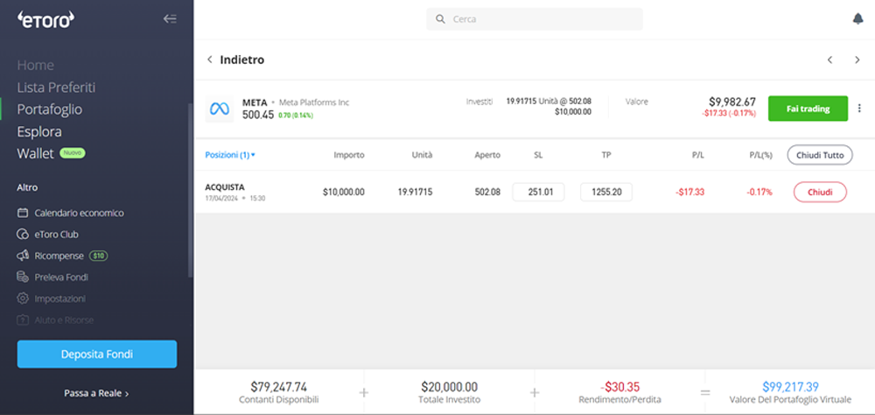Click the eToro Club icon

(23, 234)
